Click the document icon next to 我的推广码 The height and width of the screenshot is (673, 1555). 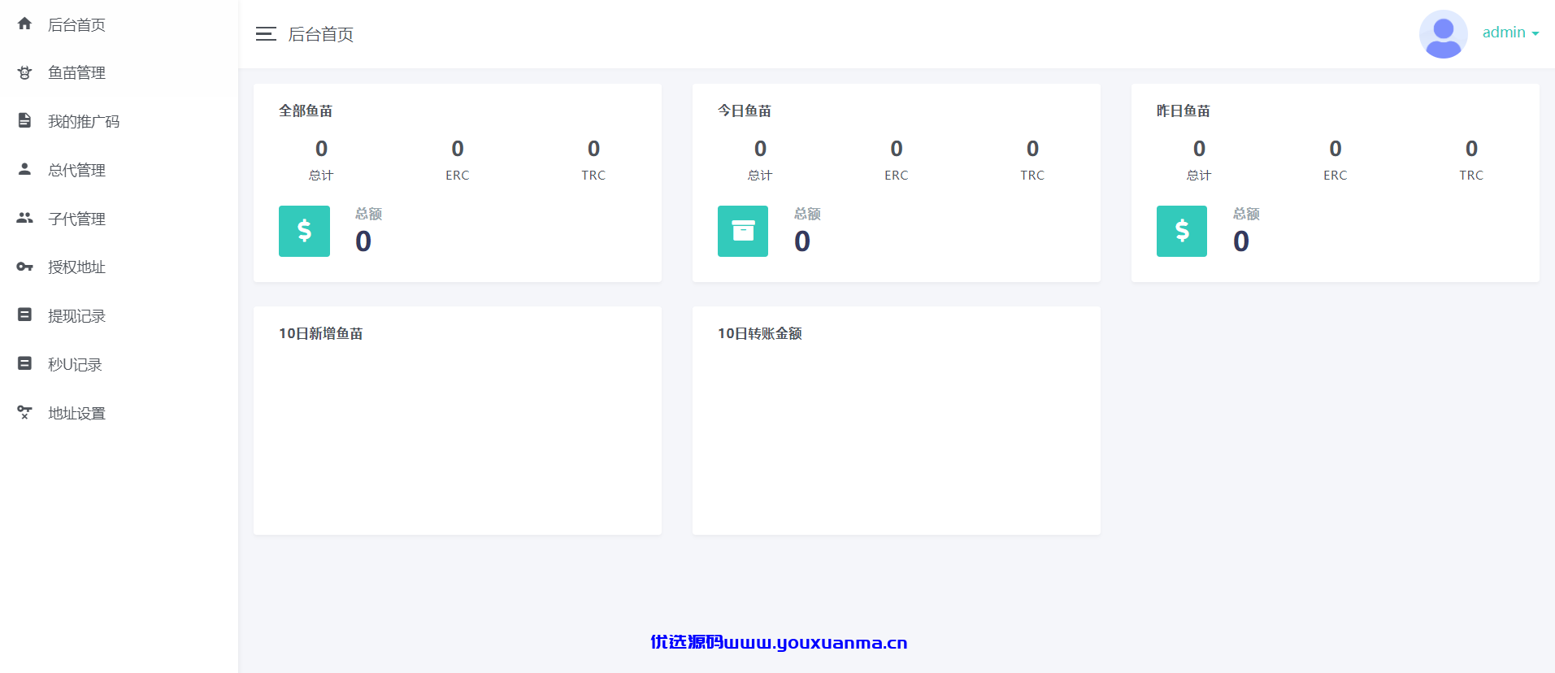coord(24,120)
